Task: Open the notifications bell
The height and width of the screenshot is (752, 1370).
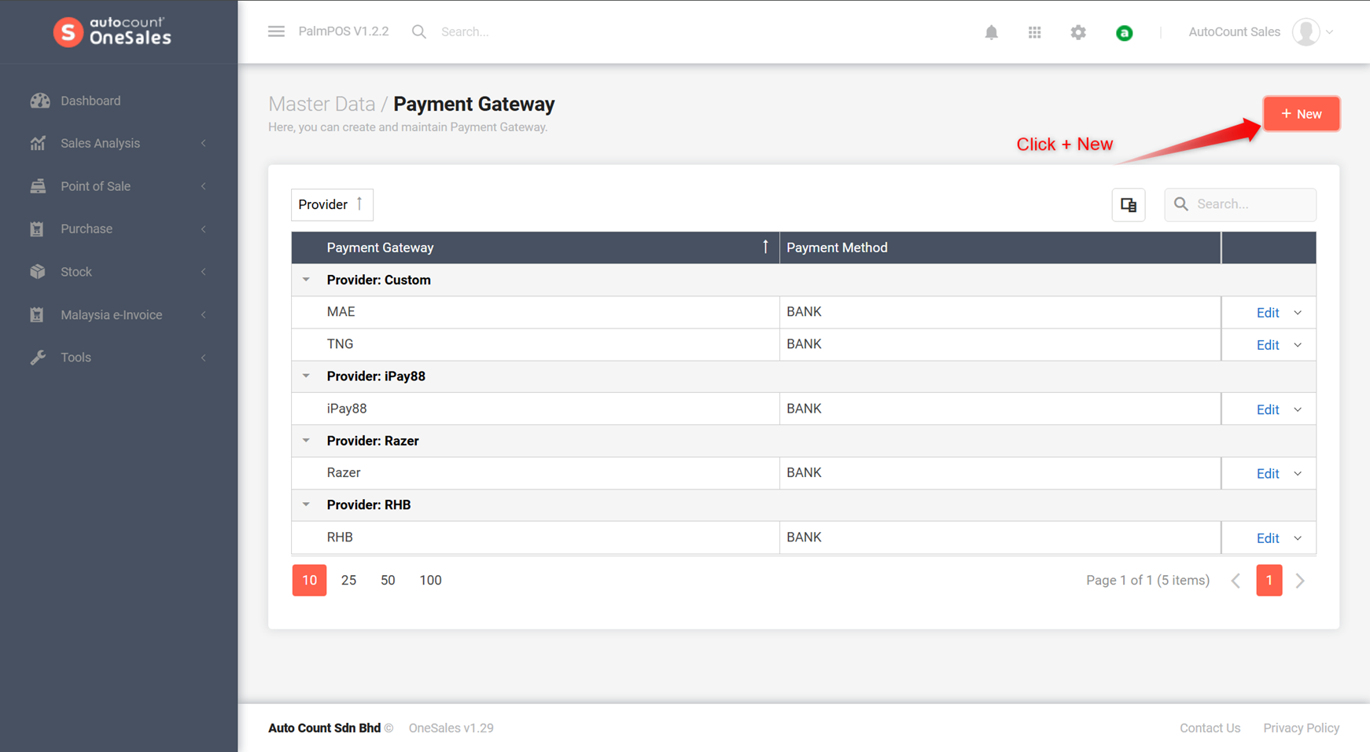Action: tap(991, 32)
